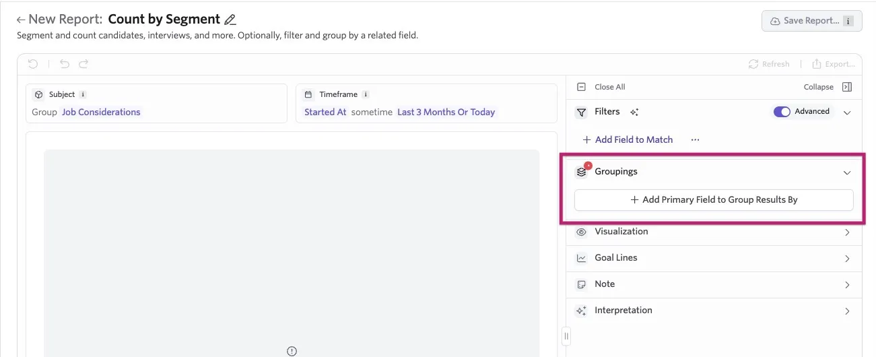The image size is (876, 357).
Task: Click Add Primary Field to Group Results By
Action: click(x=714, y=199)
